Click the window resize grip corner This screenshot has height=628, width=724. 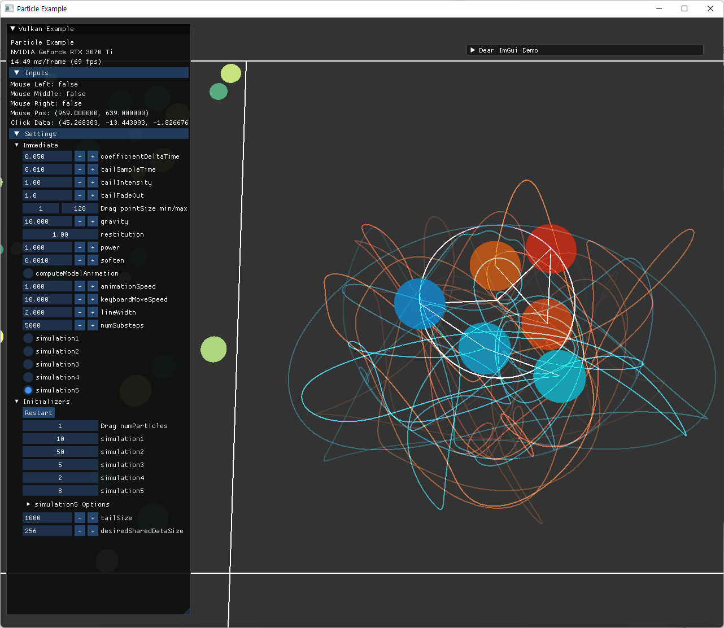pos(187,610)
